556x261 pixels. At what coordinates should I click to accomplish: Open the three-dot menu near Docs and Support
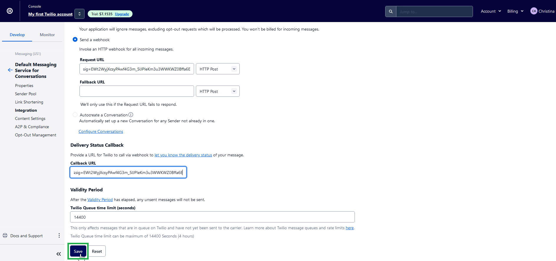(x=59, y=235)
